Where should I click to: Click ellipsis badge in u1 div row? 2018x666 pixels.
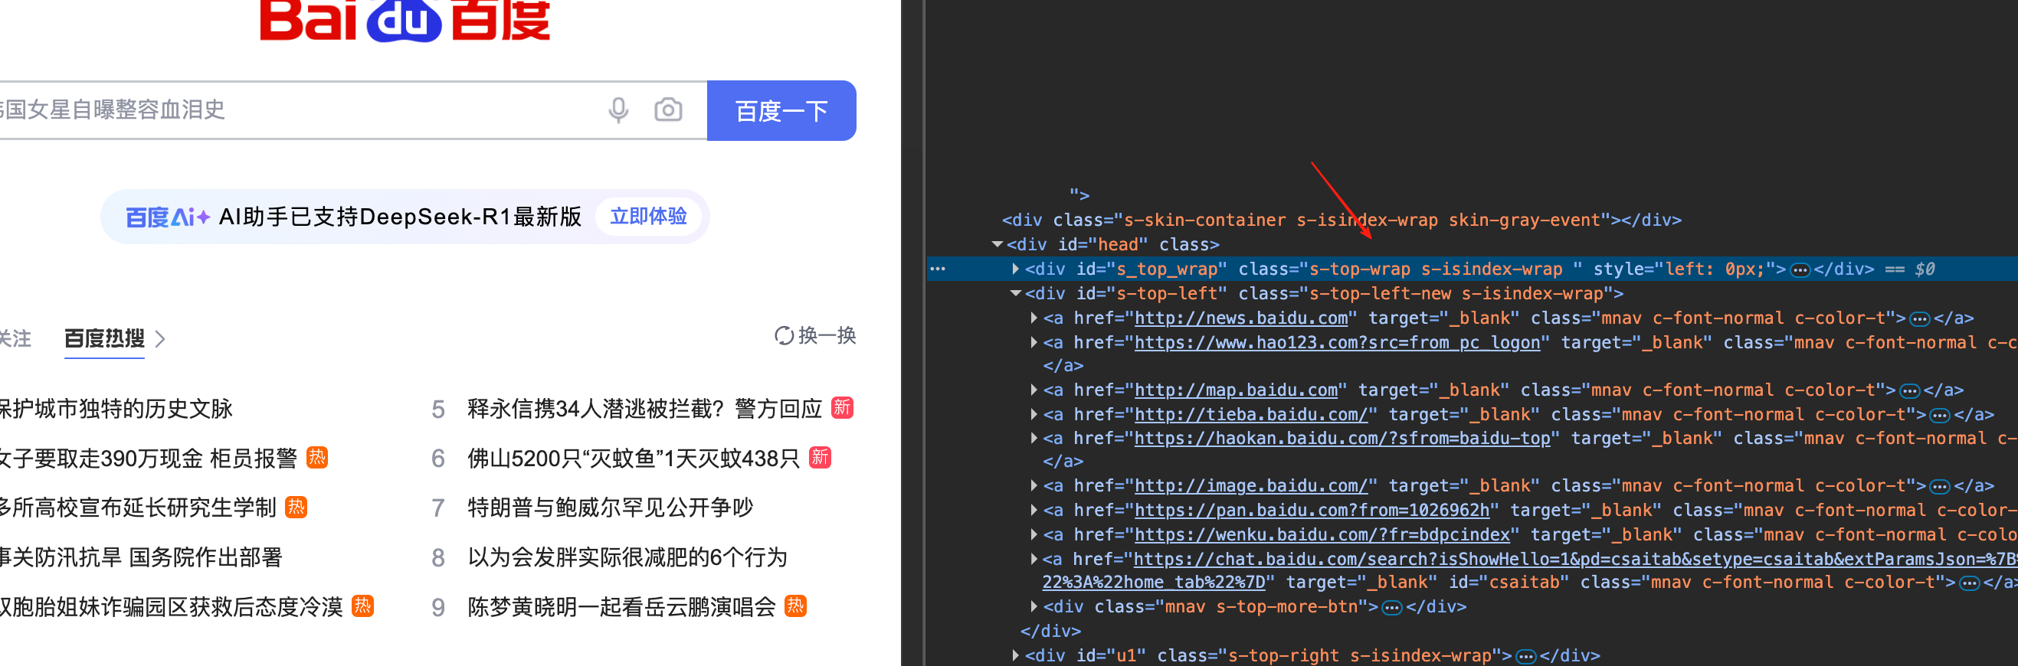click(1525, 657)
